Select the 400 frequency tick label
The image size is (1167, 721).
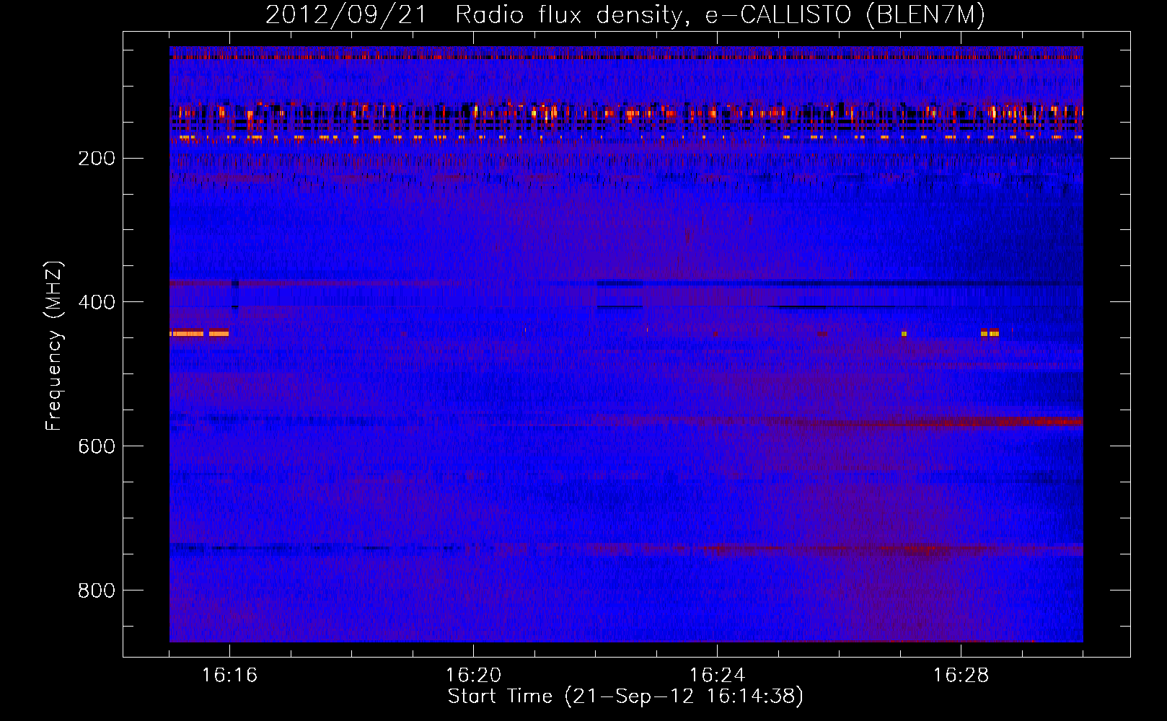(x=97, y=302)
